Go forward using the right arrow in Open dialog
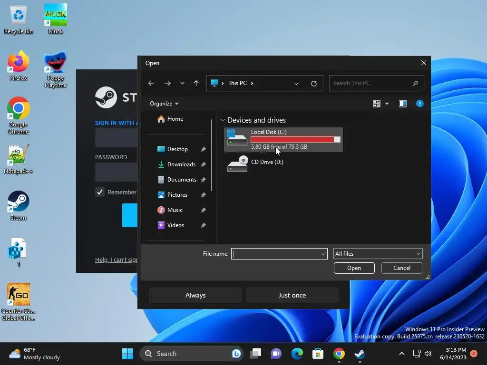This screenshot has height=365, width=487. coord(168,83)
